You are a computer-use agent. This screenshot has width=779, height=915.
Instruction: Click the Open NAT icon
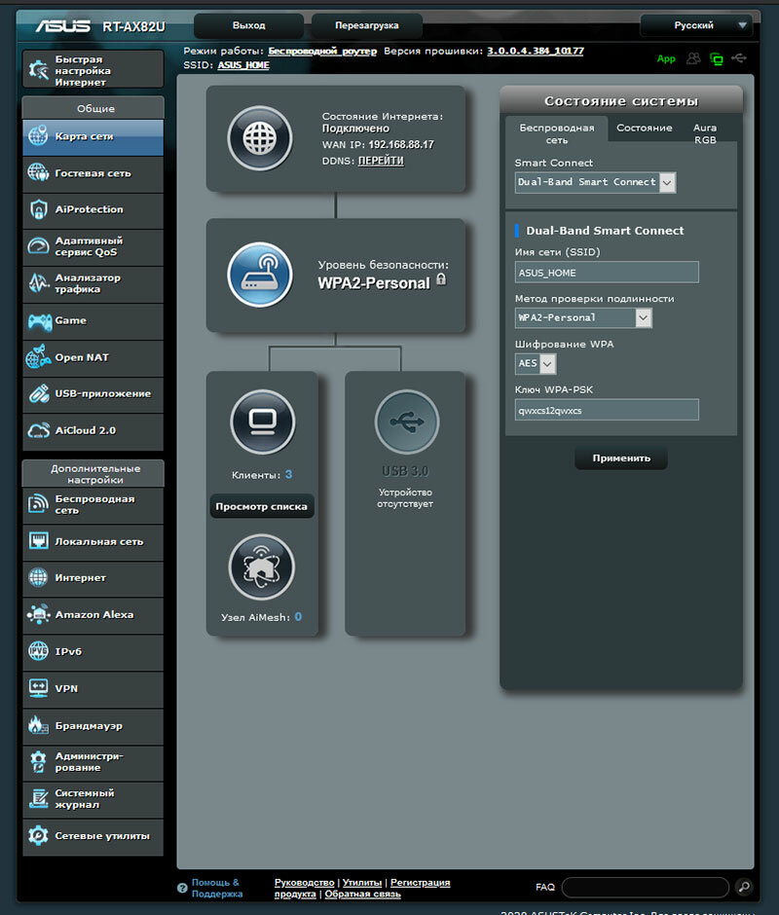[39, 357]
